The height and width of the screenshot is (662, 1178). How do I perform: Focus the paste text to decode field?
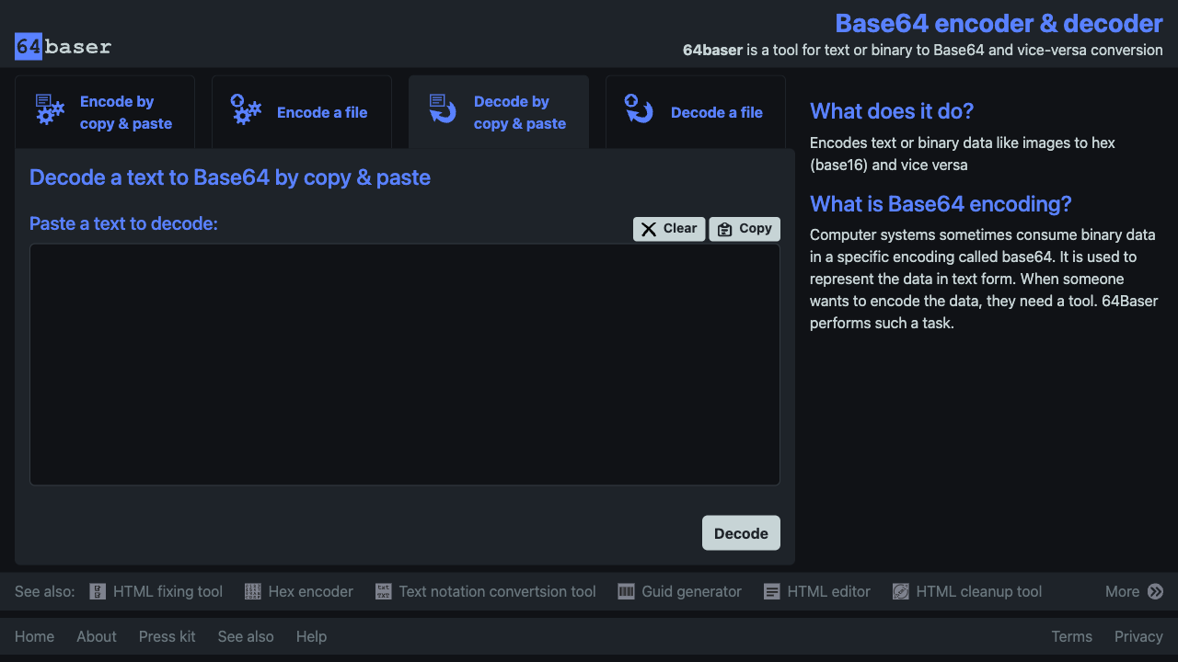[x=405, y=364]
